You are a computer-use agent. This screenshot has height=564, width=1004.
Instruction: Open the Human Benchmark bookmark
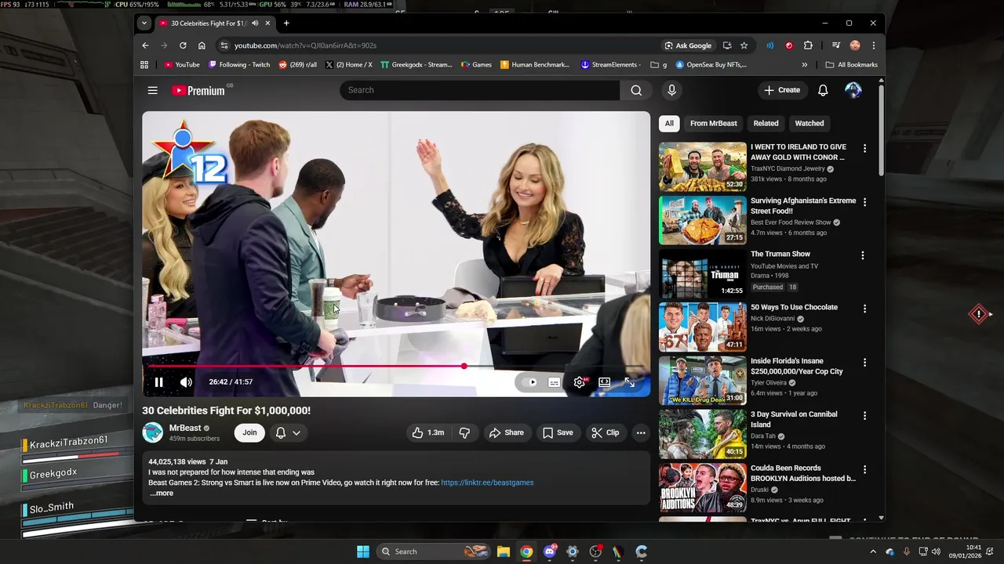[535, 65]
